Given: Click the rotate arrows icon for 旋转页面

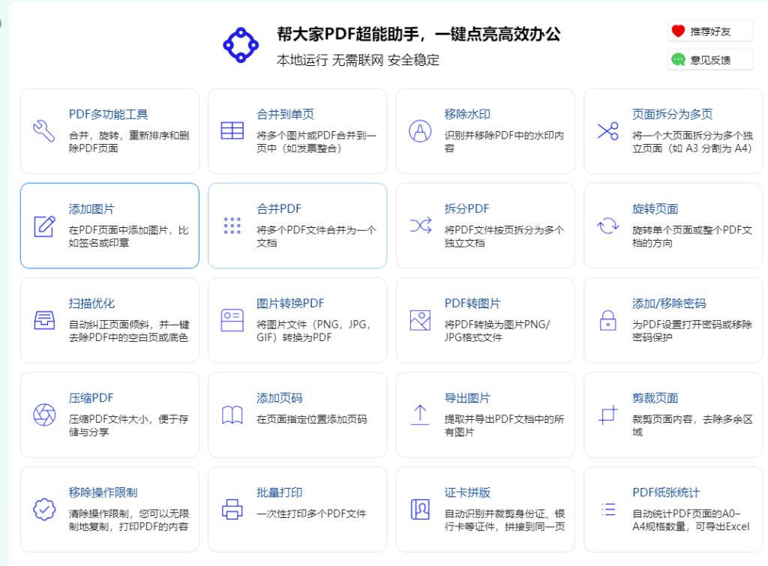Looking at the screenshot, I should pyautogui.click(x=607, y=225).
